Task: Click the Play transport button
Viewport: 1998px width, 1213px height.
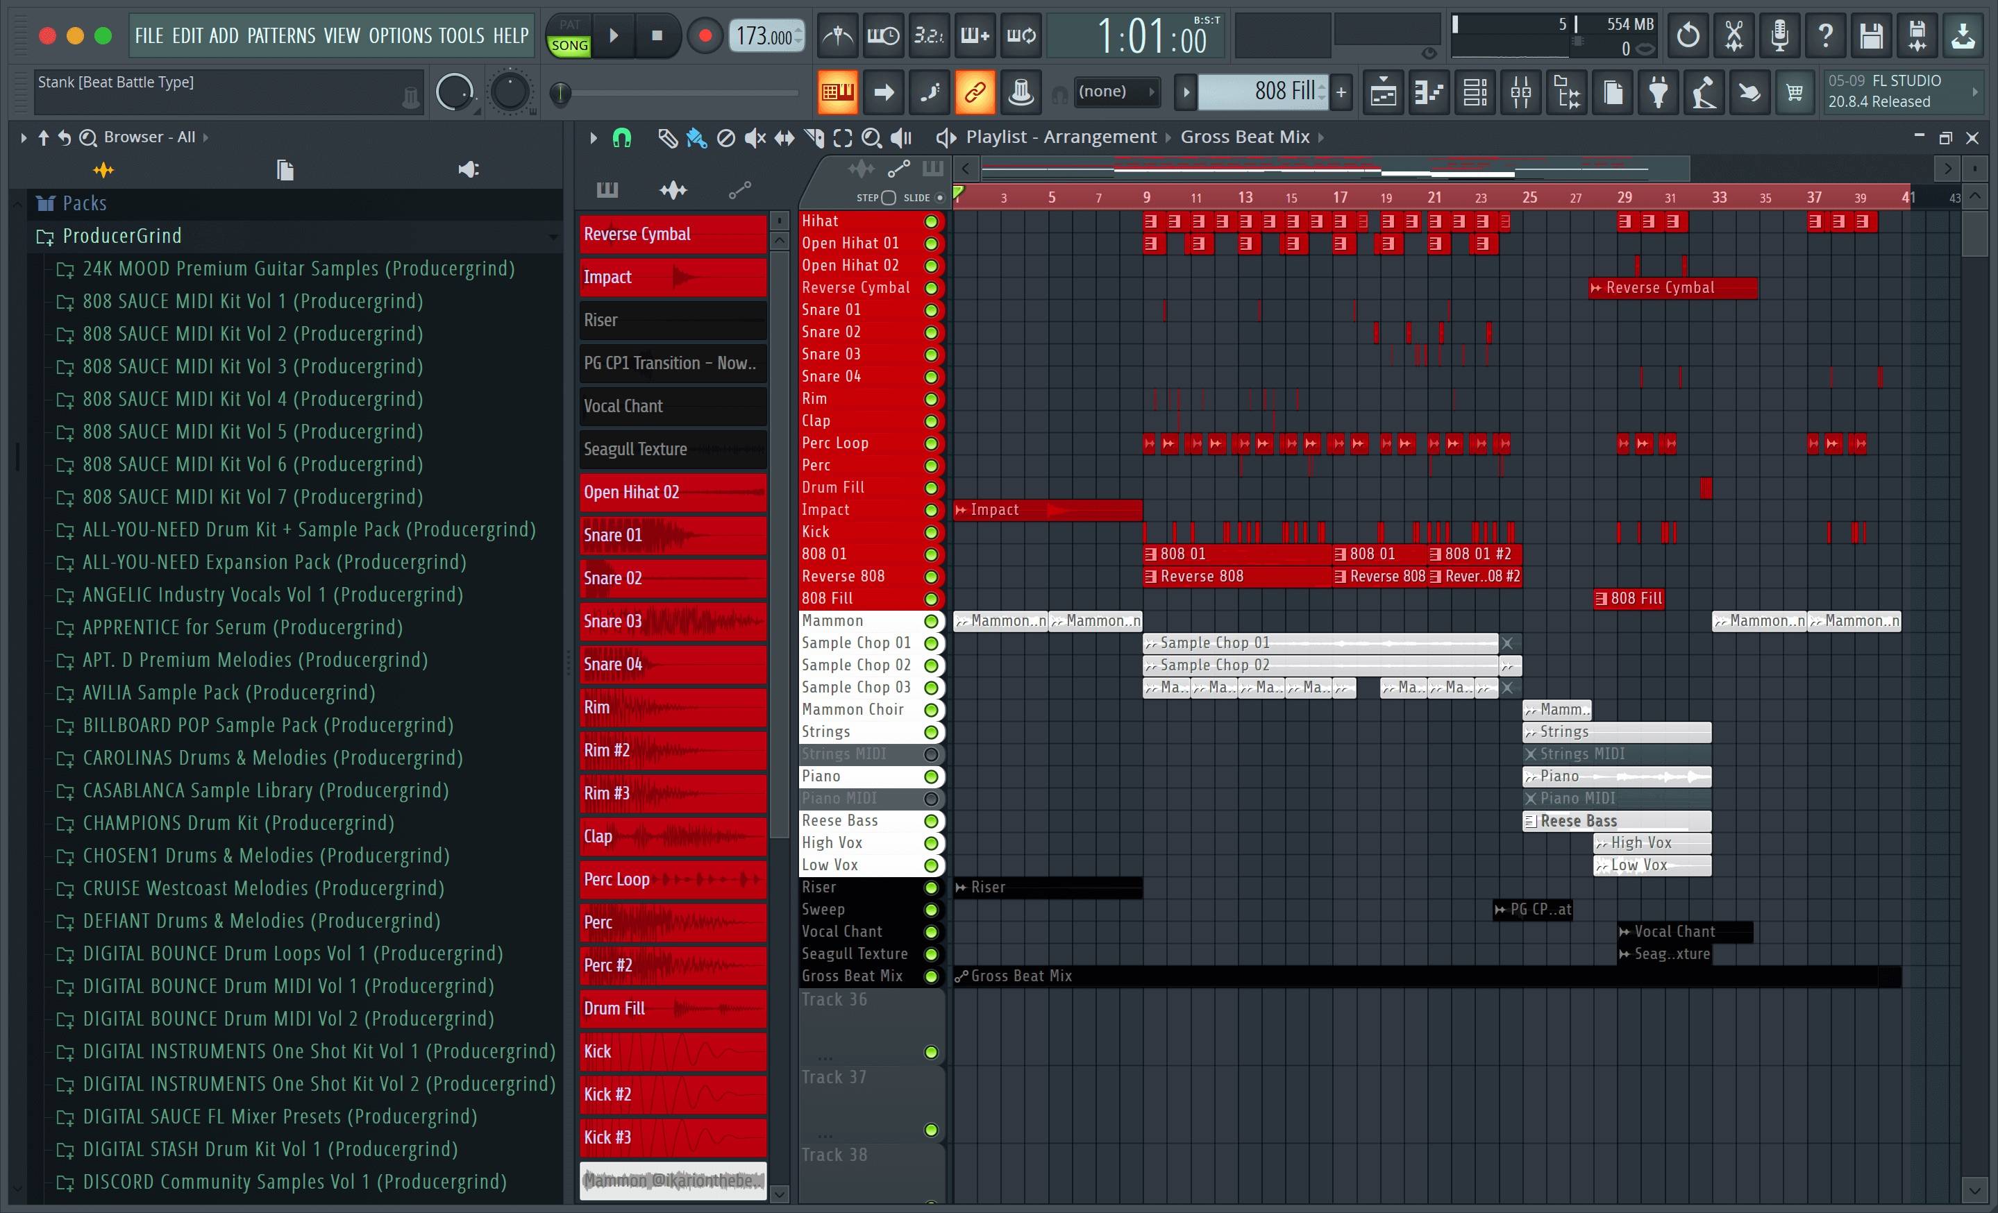Action: click(614, 35)
